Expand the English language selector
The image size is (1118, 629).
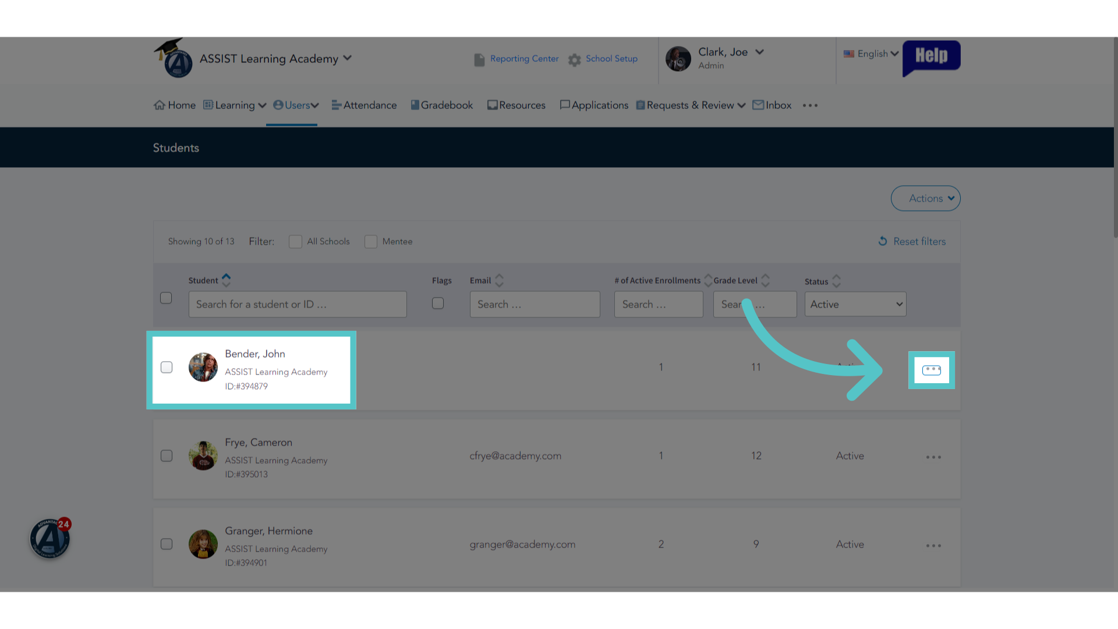click(x=871, y=54)
